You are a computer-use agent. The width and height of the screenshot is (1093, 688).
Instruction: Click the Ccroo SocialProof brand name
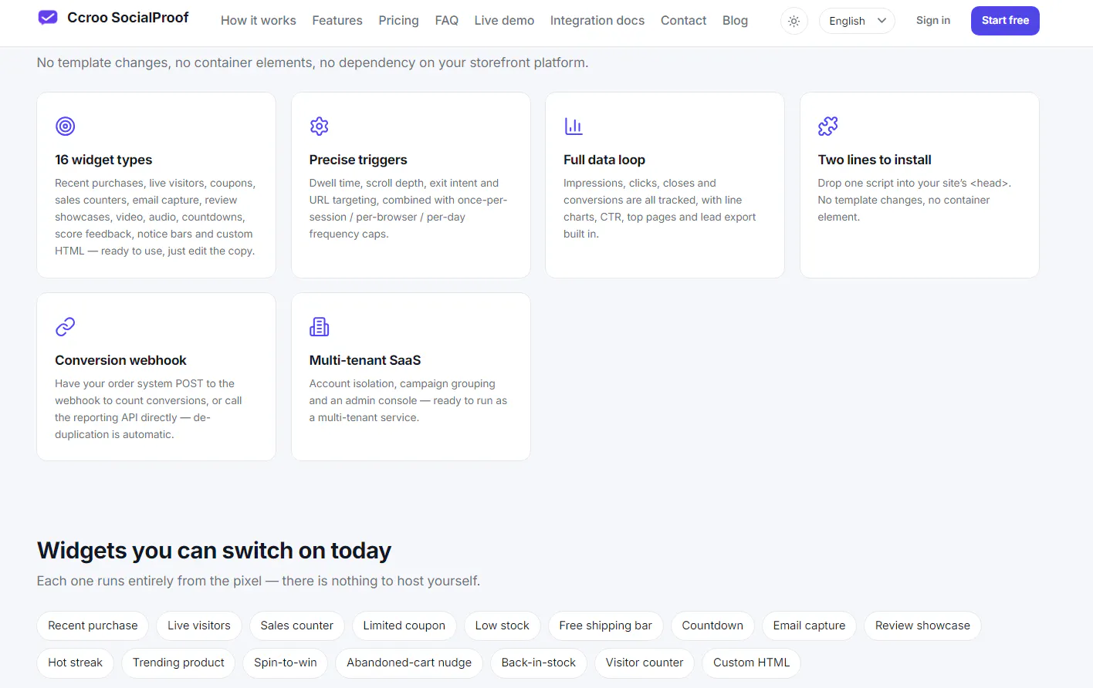pyautogui.click(x=128, y=18)
